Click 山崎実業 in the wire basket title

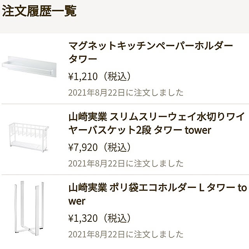point(88,117)
